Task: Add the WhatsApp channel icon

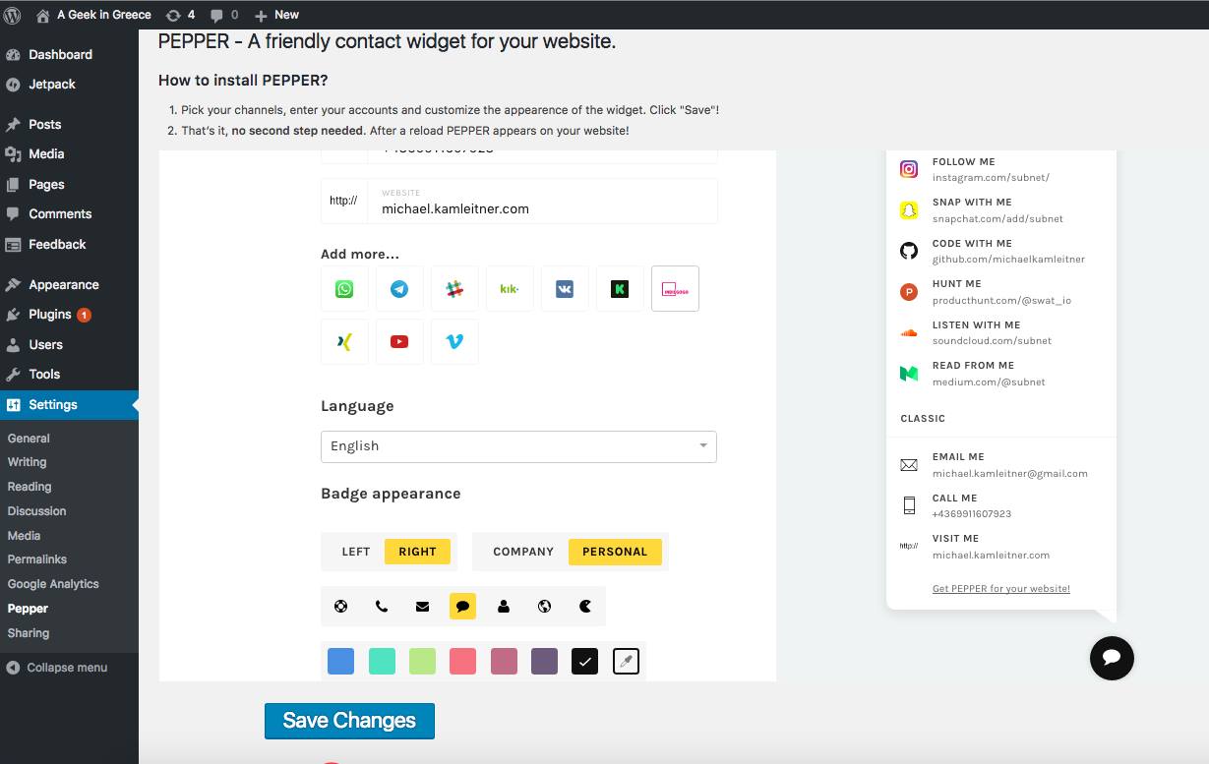Action: 344,289
